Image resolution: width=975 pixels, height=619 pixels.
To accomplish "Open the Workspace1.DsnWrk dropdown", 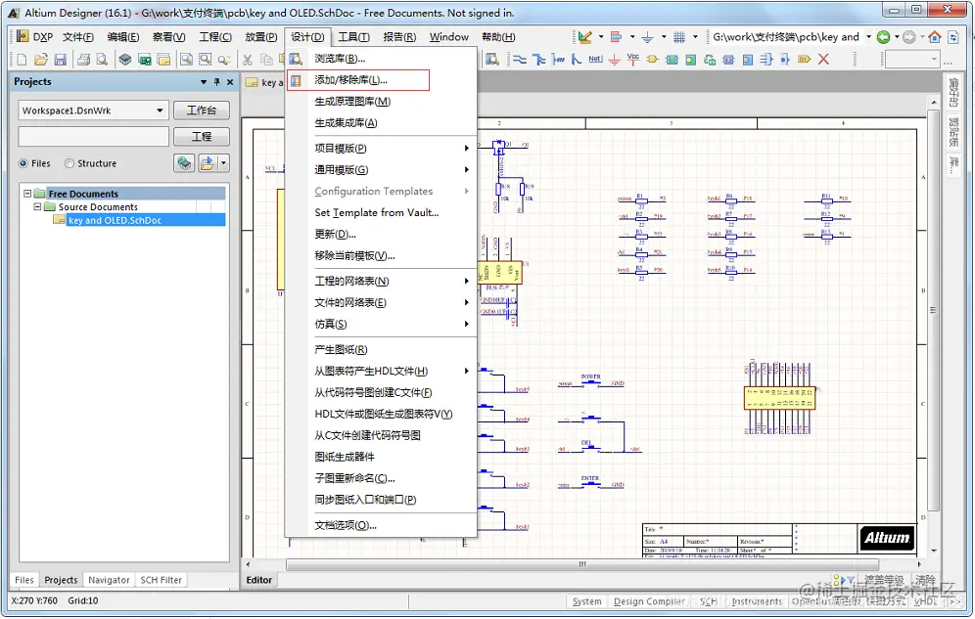I will click(x=160, y=111).
